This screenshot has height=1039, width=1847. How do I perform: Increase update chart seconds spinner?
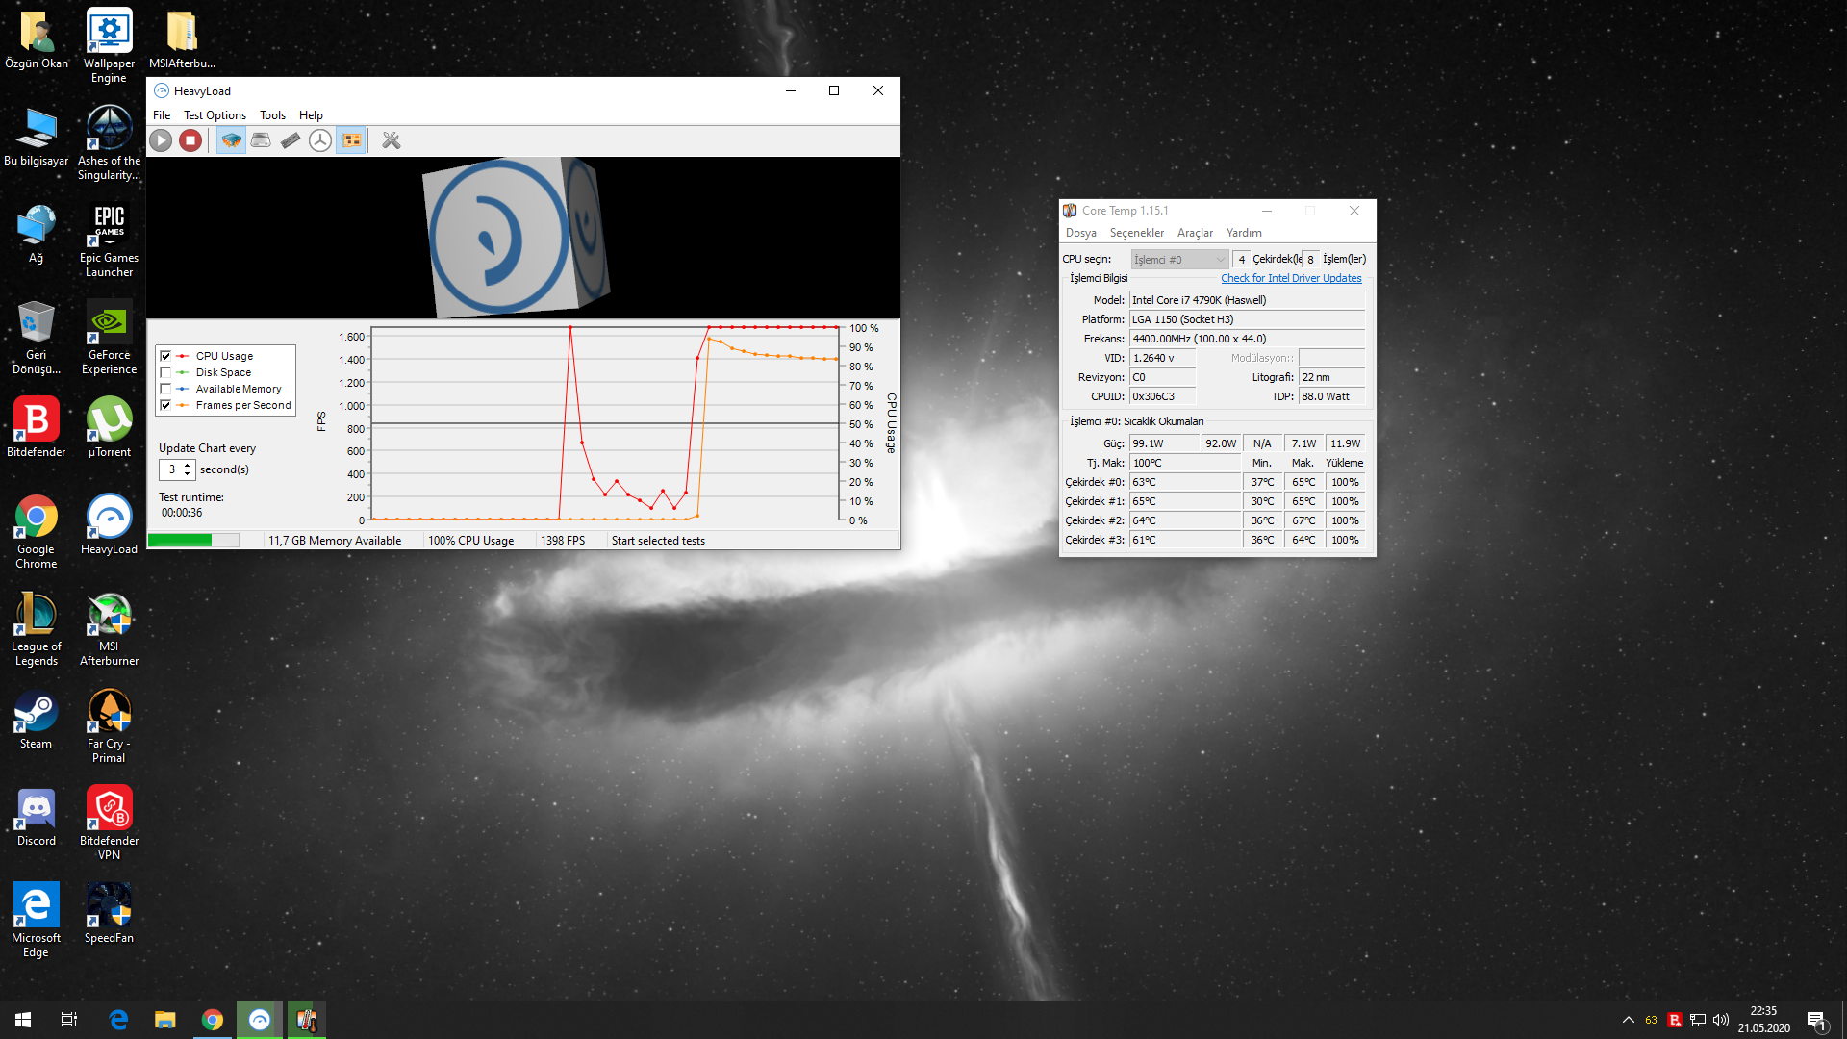(x=188, y=465)
